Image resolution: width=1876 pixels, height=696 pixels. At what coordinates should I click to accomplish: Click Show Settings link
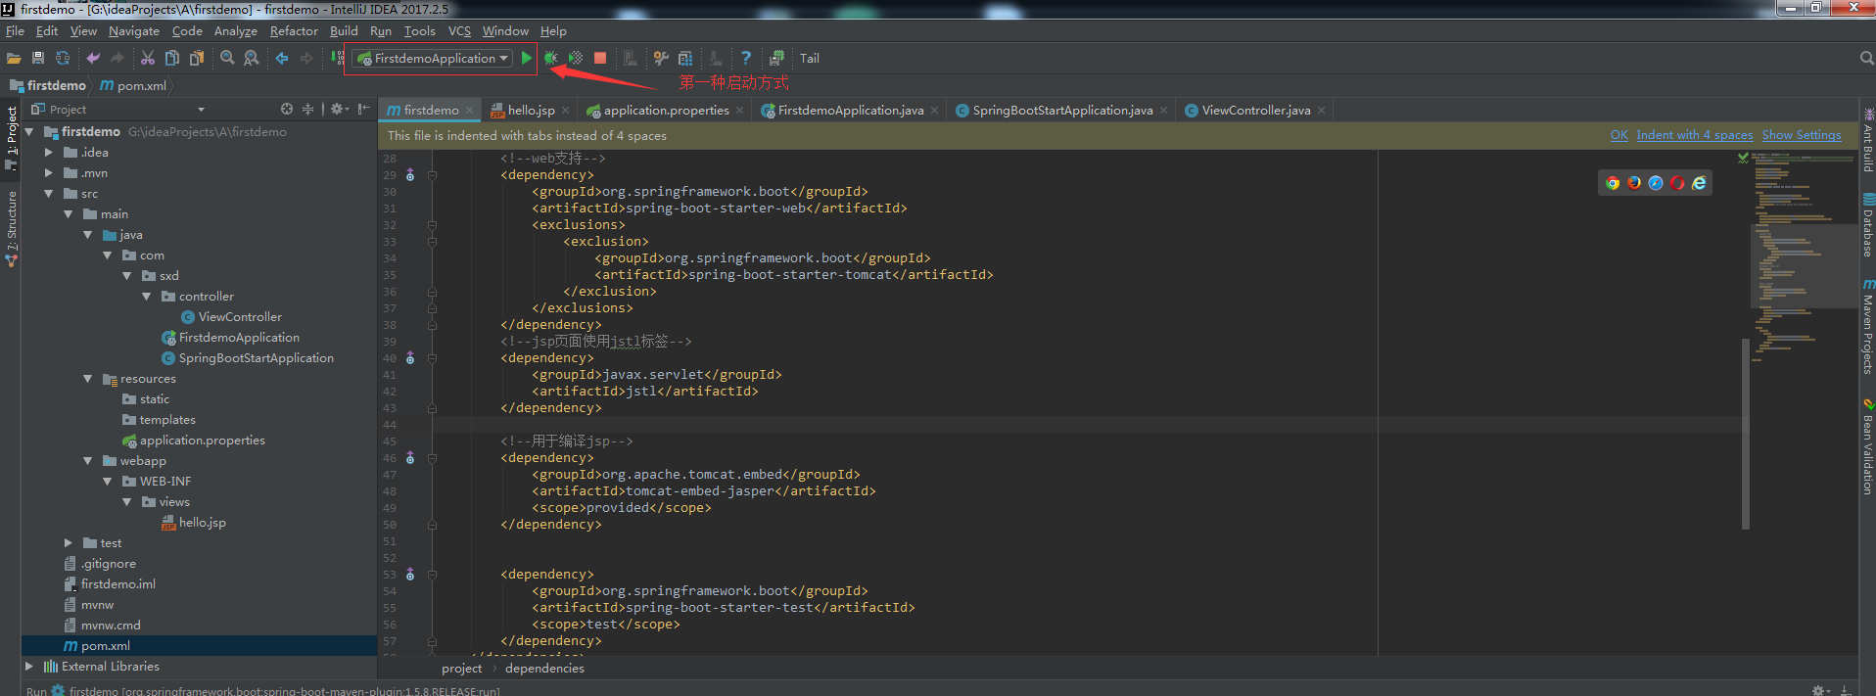pos(1802,135)
